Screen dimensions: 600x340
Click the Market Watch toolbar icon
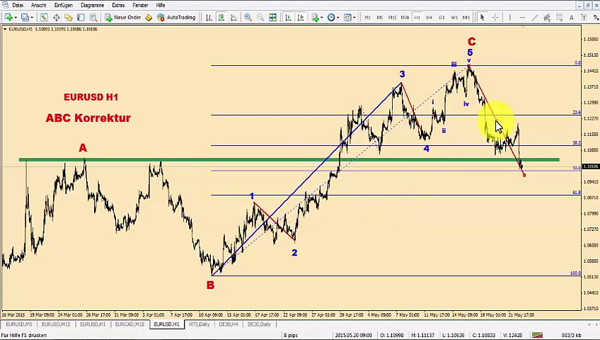(43, 17)
